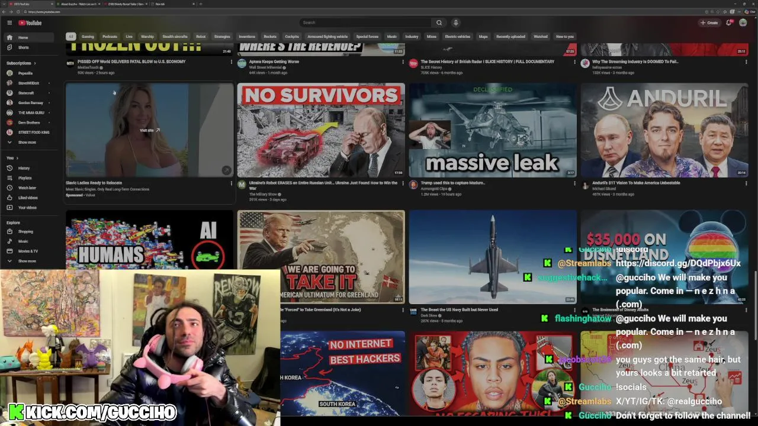
Task: Click Visit site on the sponsored ad
Action: (x=149, y=130)
